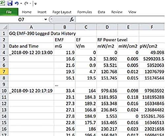
Task: Select column D header
Action: point(107,27)
